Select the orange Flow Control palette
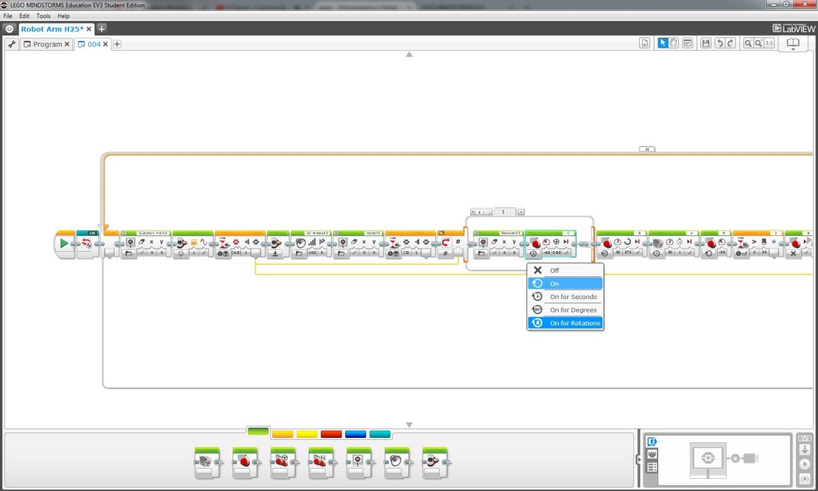Screen dimensions: 818x491 282,434
